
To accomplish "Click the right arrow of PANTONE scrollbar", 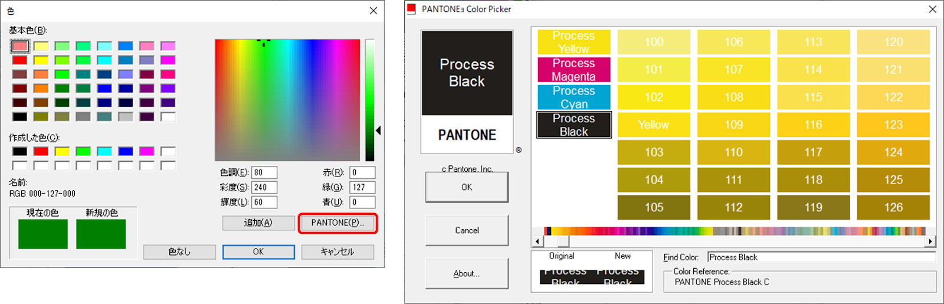I will click(x=930, y=241).
